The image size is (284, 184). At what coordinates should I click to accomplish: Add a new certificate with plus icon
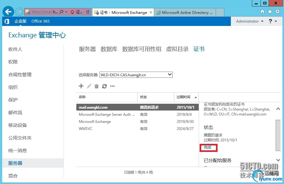pos(81,86)
